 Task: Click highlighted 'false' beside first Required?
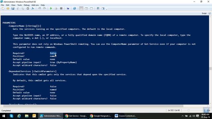click(53, 53)
